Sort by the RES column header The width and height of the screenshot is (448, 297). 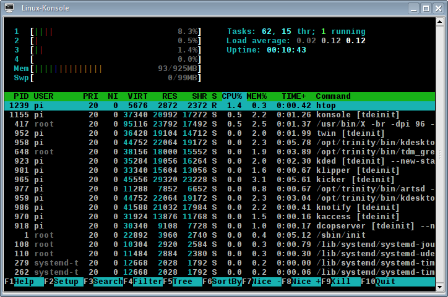click(170, 96)
